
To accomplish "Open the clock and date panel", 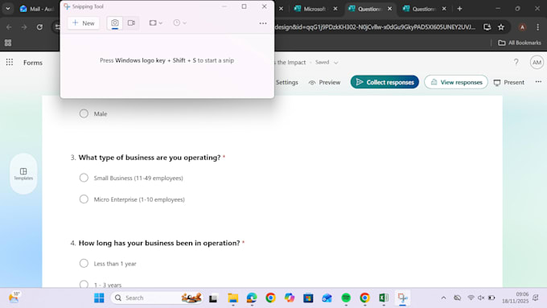I will click(516, 298).
